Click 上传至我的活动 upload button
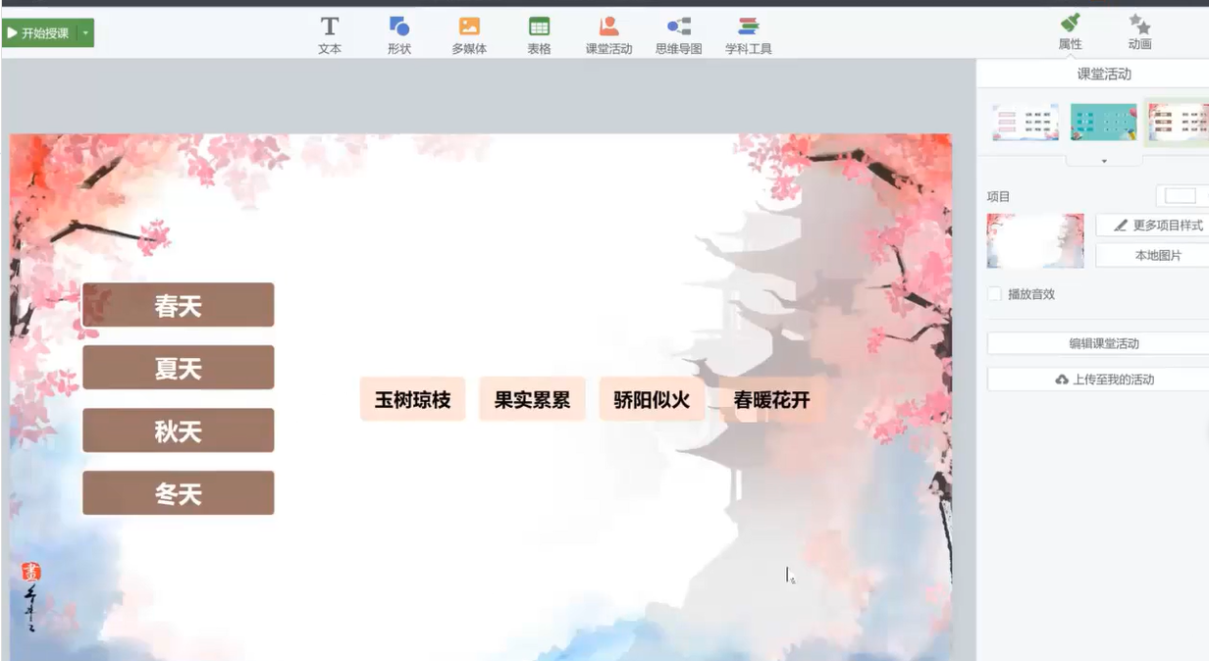Screen dimensions: 1209x661 [x=1099, y=379]
